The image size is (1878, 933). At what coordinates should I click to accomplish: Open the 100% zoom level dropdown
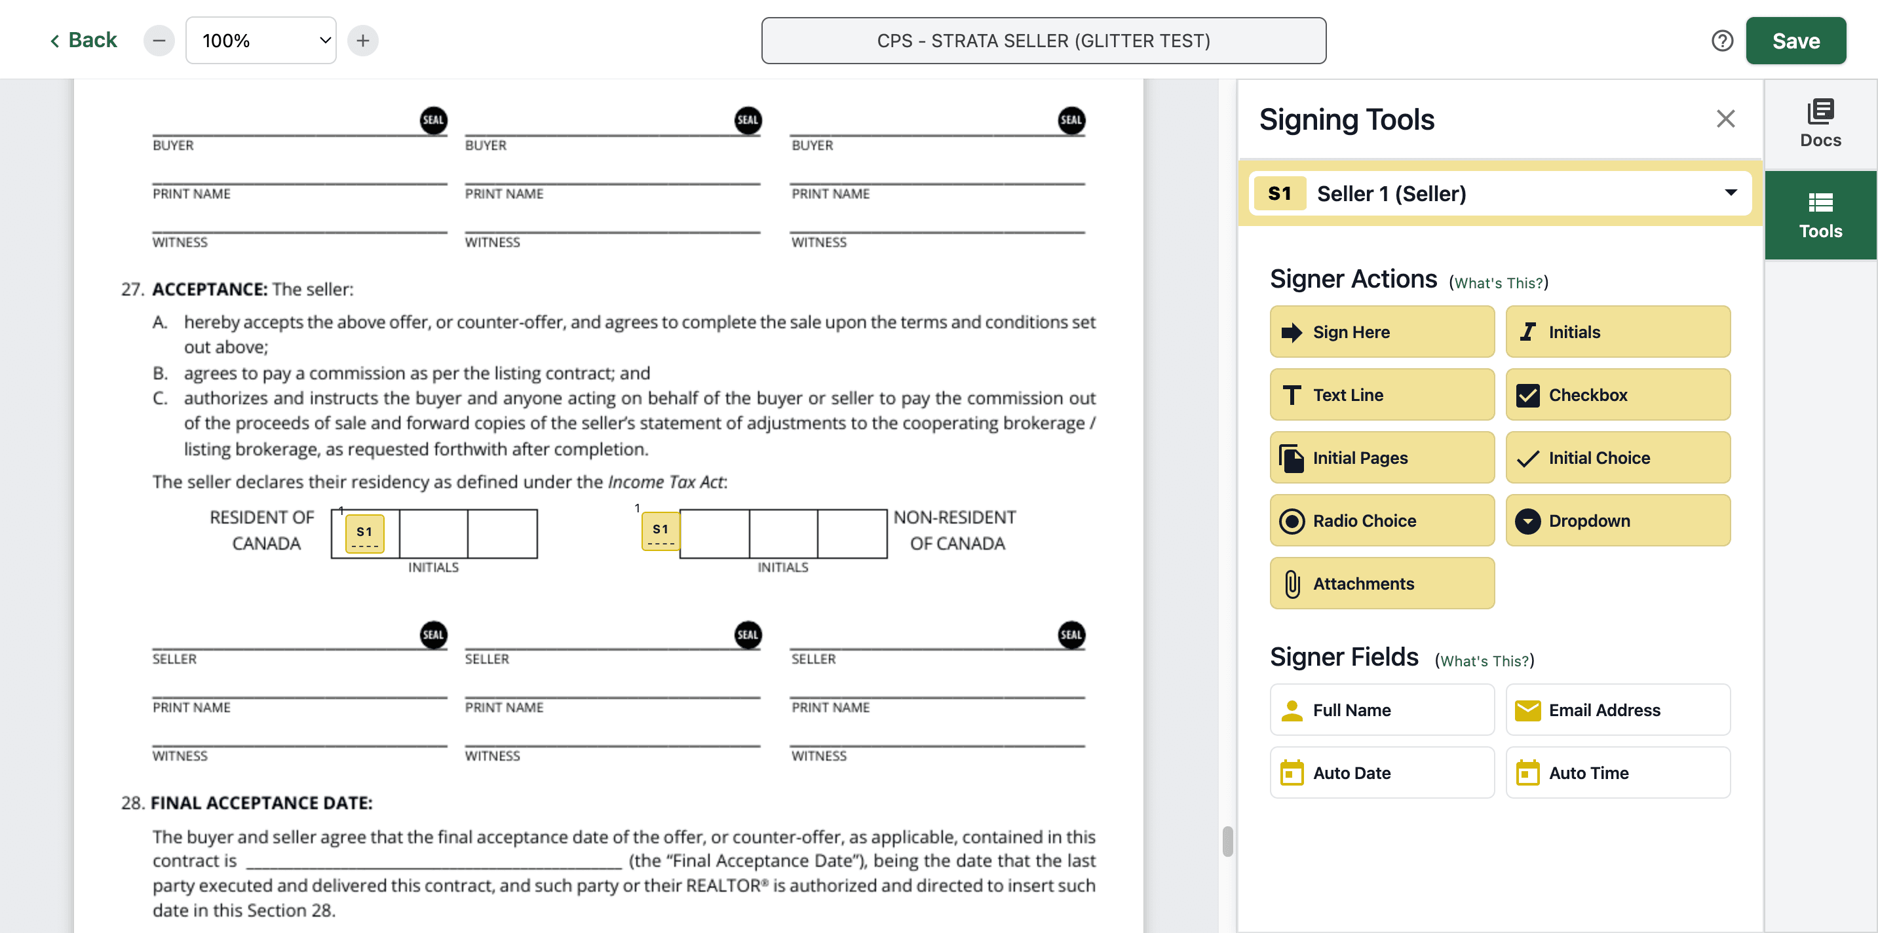coord(261,41)
